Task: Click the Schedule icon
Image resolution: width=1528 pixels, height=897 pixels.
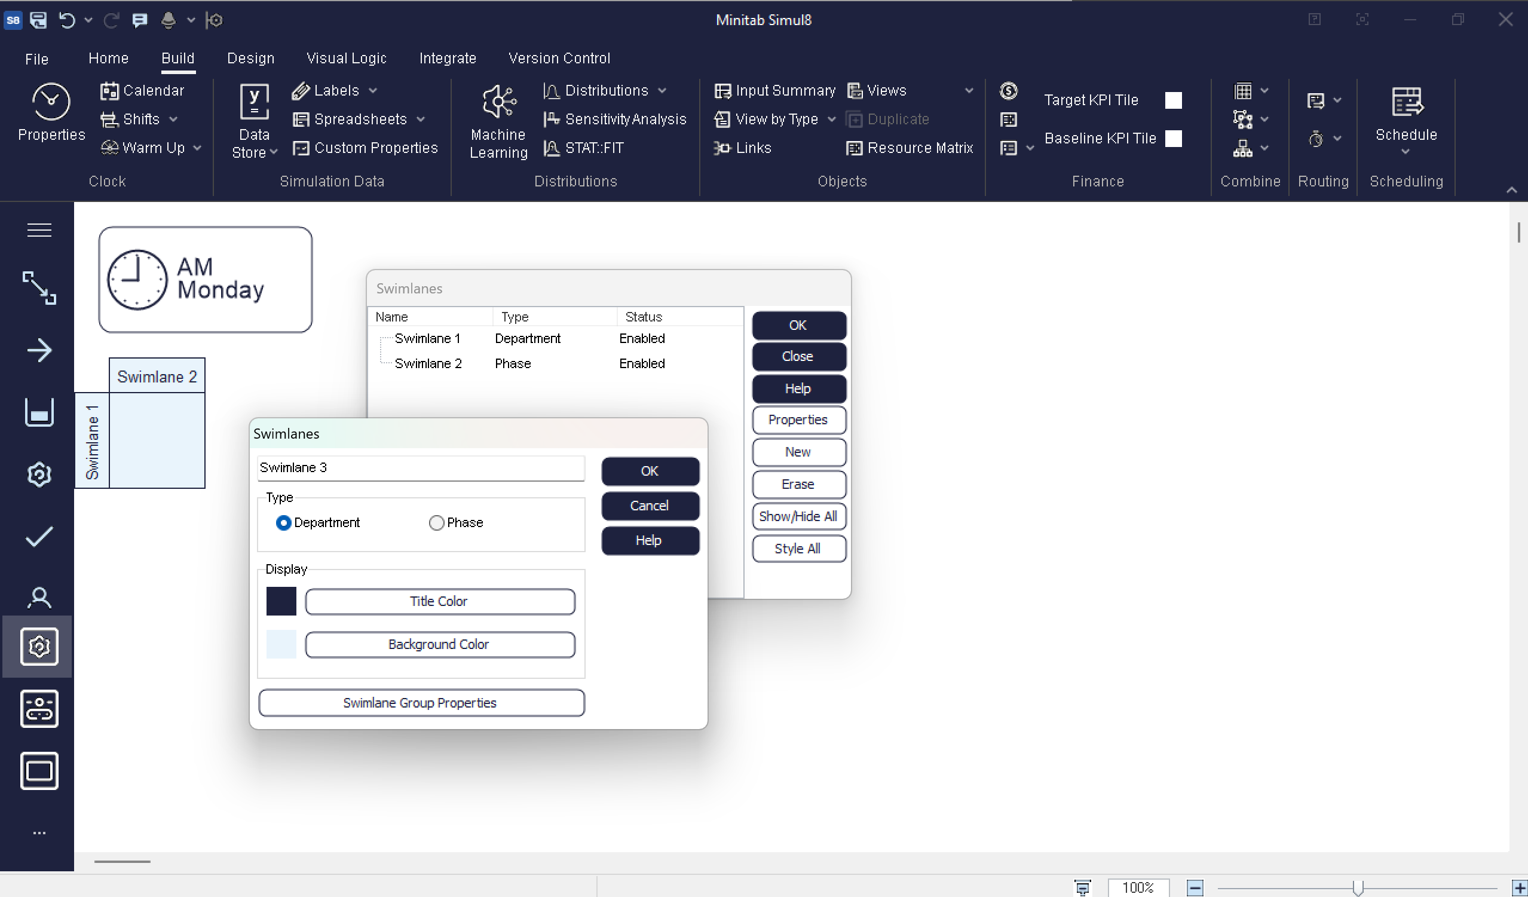Action: 1407,102
